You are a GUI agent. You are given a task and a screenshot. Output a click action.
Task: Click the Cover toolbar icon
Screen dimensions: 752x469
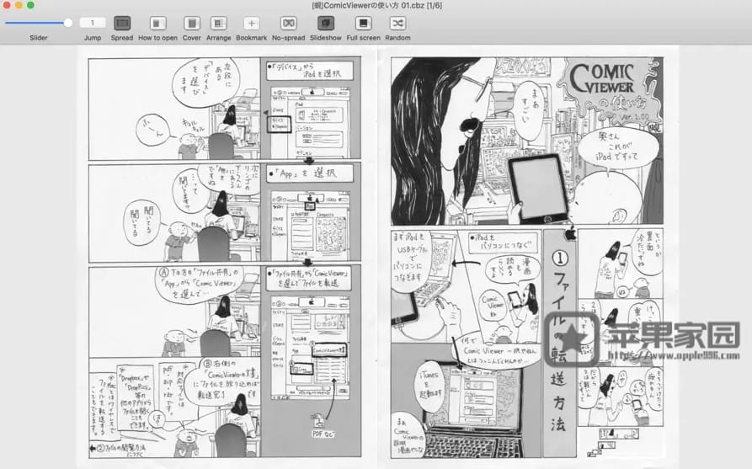(192, 23)
